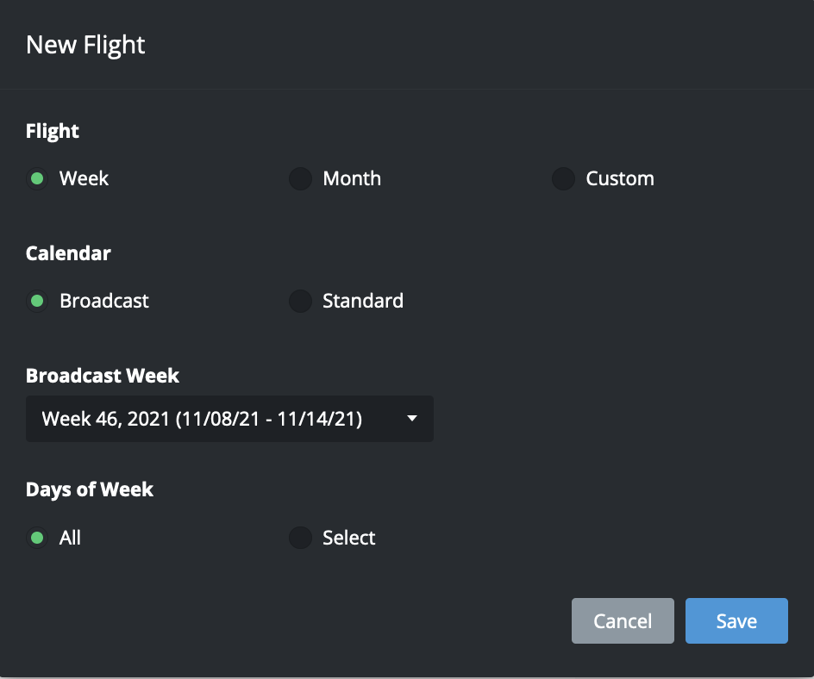This screenshot has height=679, width=814.
Task: Click the Broadcast Week dropdown arrow
Action: 412,420
